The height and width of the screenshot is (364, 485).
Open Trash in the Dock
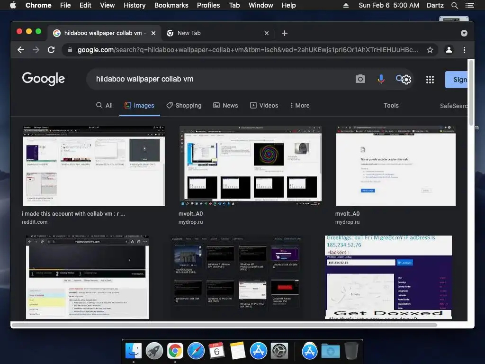[351, 351]
